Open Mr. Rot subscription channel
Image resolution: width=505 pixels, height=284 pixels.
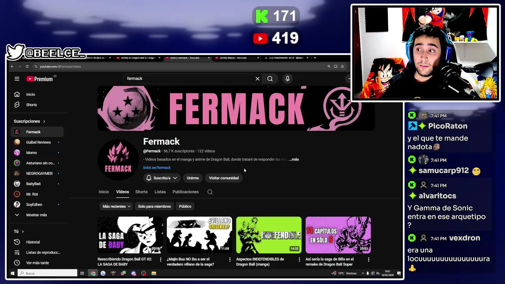point(37,194)
